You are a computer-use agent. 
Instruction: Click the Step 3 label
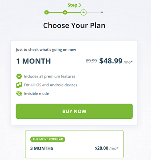[x=74, y=5]
